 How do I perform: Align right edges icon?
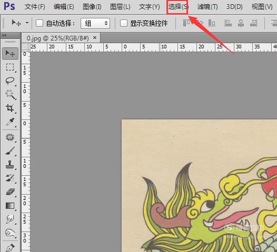254,23
